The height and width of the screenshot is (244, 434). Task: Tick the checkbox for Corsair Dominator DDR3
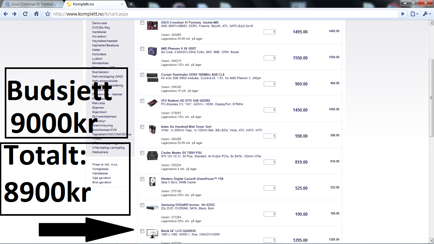142,75
